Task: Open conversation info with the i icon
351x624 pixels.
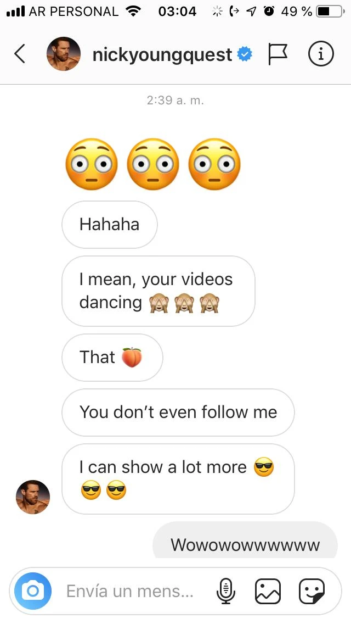Action: pyautogui.click(x=321, y=54)
